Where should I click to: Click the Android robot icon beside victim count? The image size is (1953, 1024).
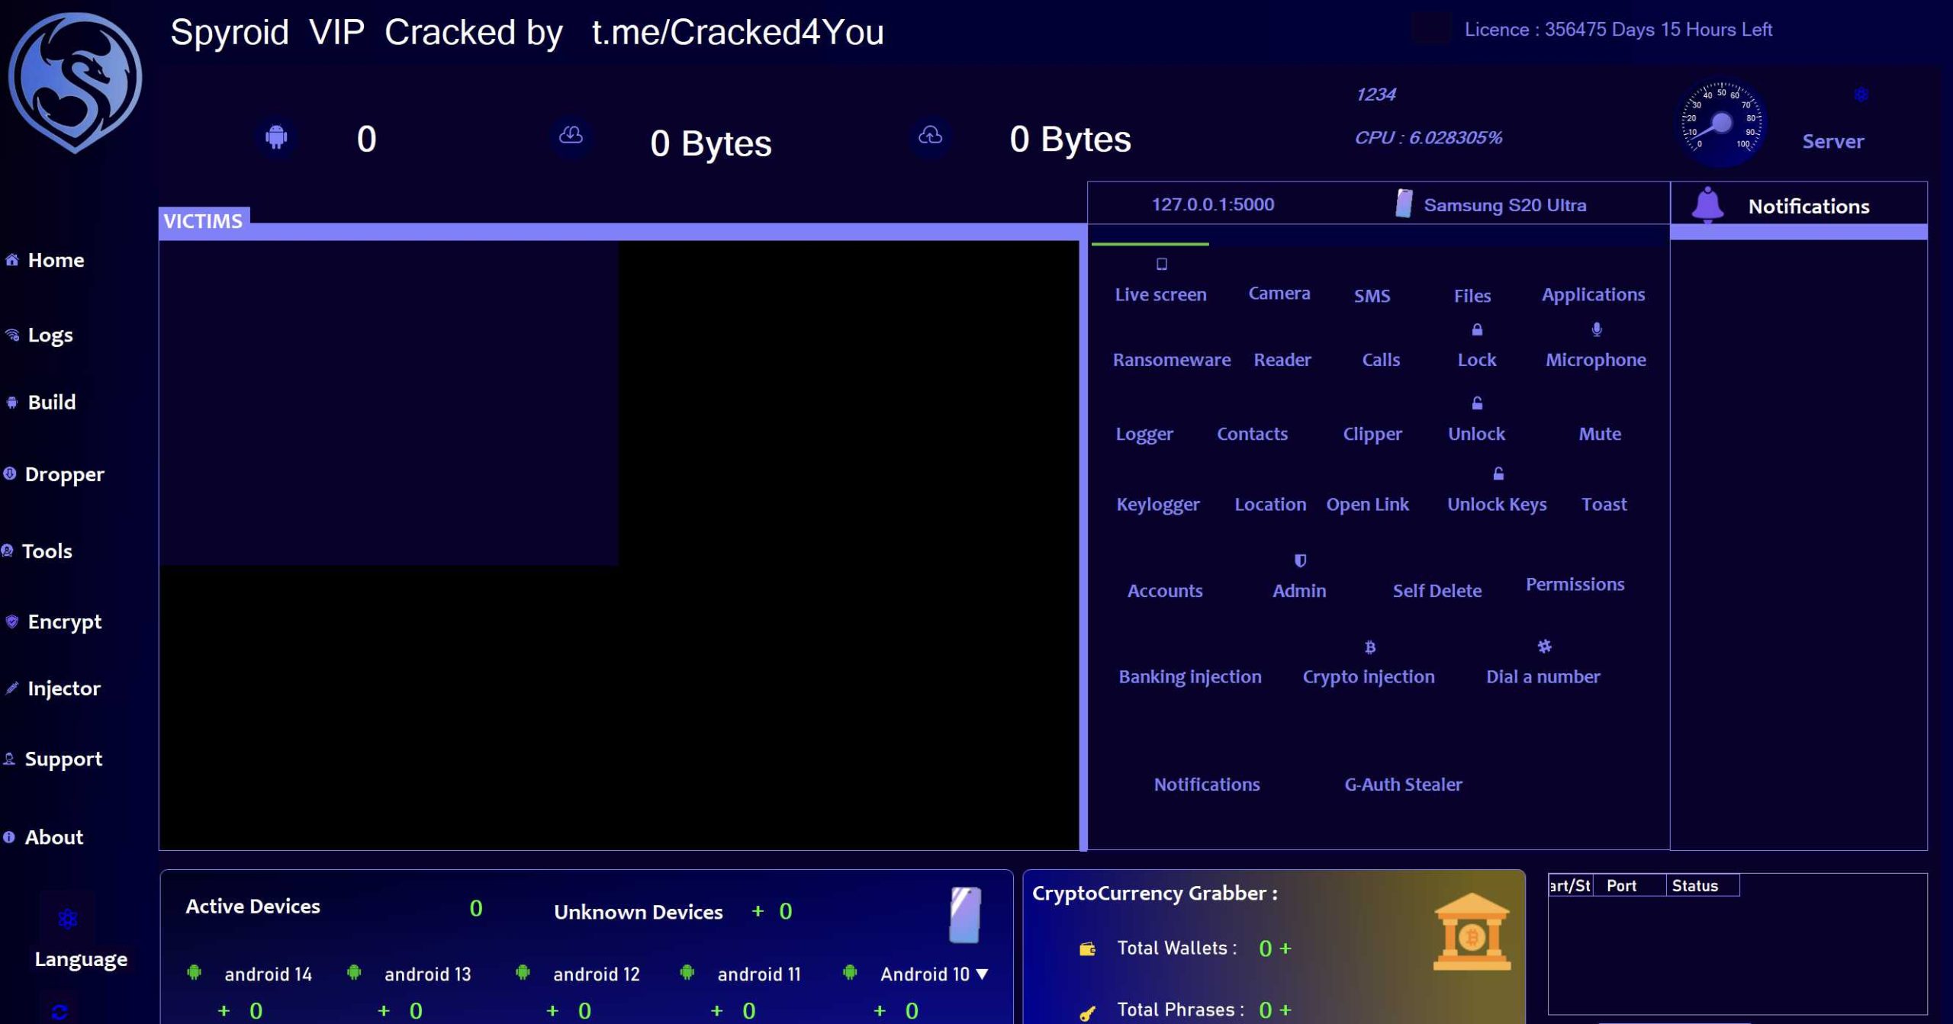[276, 136]
